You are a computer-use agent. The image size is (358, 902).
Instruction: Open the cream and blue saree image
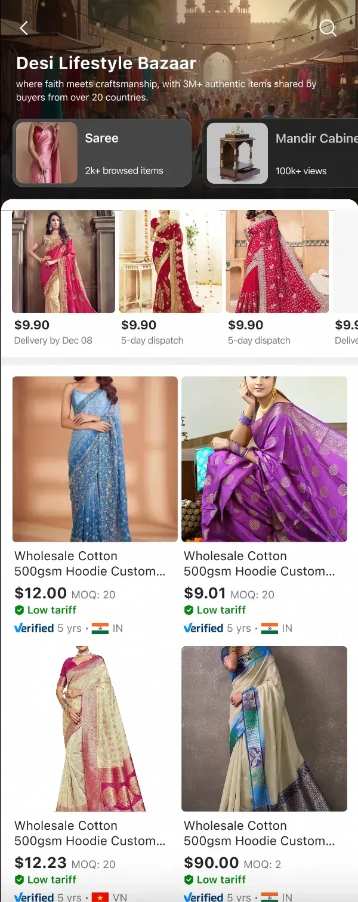[264, 728]
